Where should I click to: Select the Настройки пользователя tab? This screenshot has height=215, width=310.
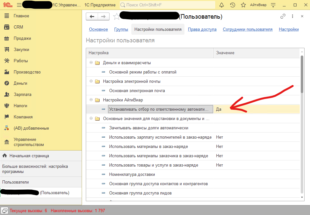pyautogui.click(x=158, y=29)
